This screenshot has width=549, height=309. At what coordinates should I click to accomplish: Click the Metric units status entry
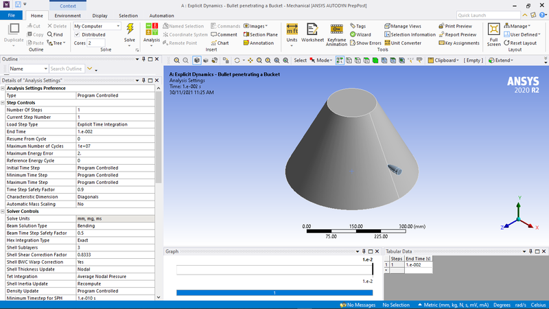pos(454,305)
